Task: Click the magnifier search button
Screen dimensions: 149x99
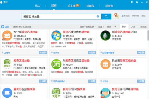Action: point(106,17)
